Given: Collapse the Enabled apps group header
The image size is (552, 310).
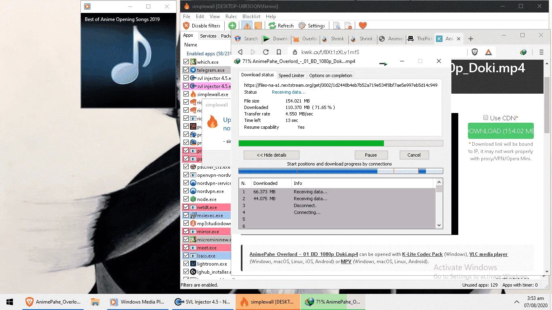Looking at the screenshot, I should pos(208,53).
